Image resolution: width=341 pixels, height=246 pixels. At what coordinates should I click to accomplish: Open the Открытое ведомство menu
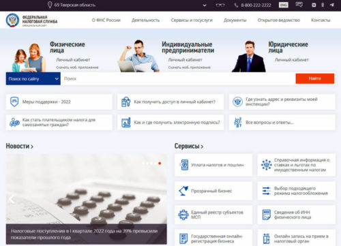coord(279,20)
